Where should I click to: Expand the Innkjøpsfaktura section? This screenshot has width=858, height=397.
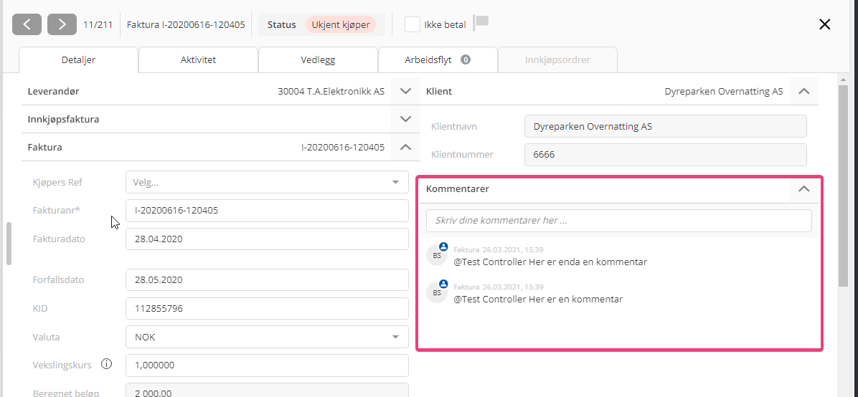click(x=405, y=119)
